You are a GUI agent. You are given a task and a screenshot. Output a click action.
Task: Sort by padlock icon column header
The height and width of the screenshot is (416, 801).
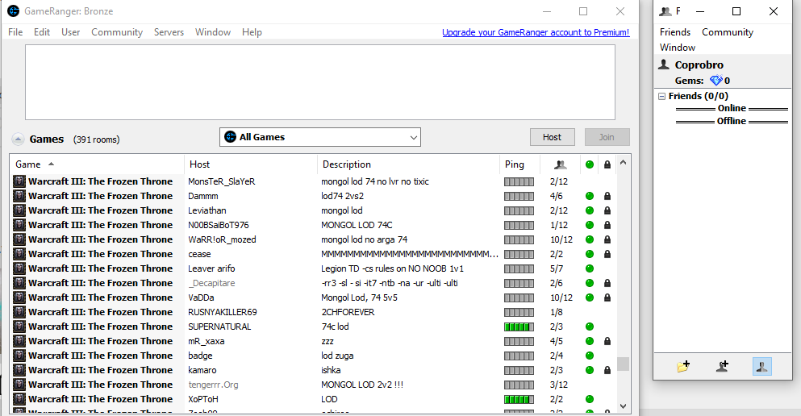tap(607, 164)
